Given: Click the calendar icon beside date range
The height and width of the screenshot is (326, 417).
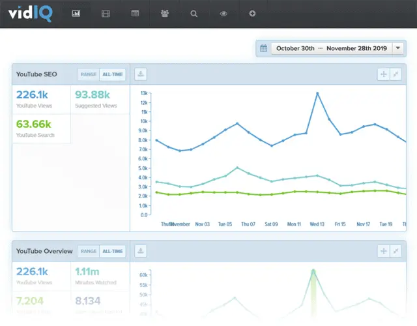Looking at the screenshot, I should pyautogui.click(x=263, y=48).
